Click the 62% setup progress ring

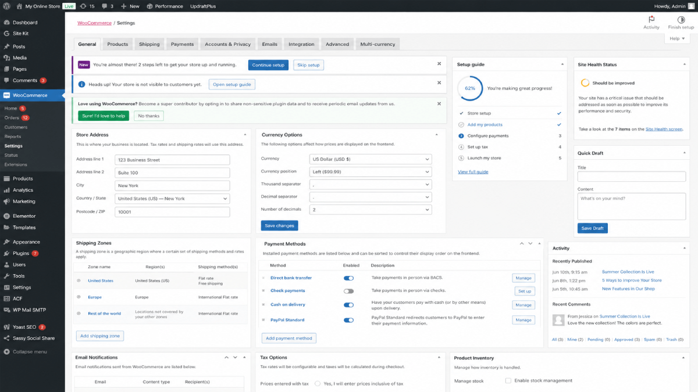point(470,88)
